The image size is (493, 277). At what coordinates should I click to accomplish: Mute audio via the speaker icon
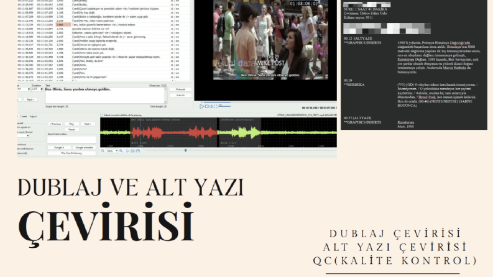tap(211, 106)
